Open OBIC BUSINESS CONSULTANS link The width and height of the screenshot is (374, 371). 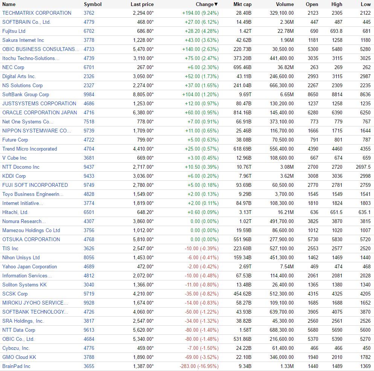tap(41, 49)
